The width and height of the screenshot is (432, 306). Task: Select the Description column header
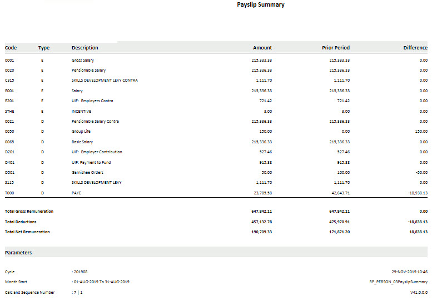(85, 48)
